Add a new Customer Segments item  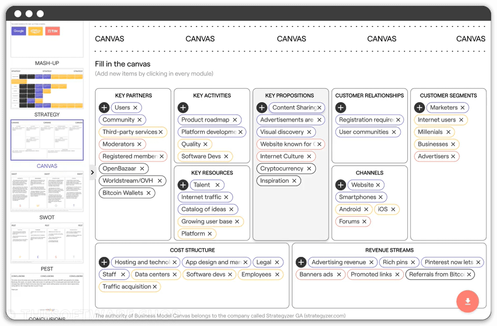point(419,108)
